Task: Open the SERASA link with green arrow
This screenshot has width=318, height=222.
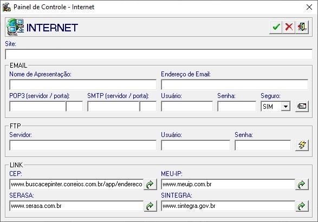Action: [150, 206]
